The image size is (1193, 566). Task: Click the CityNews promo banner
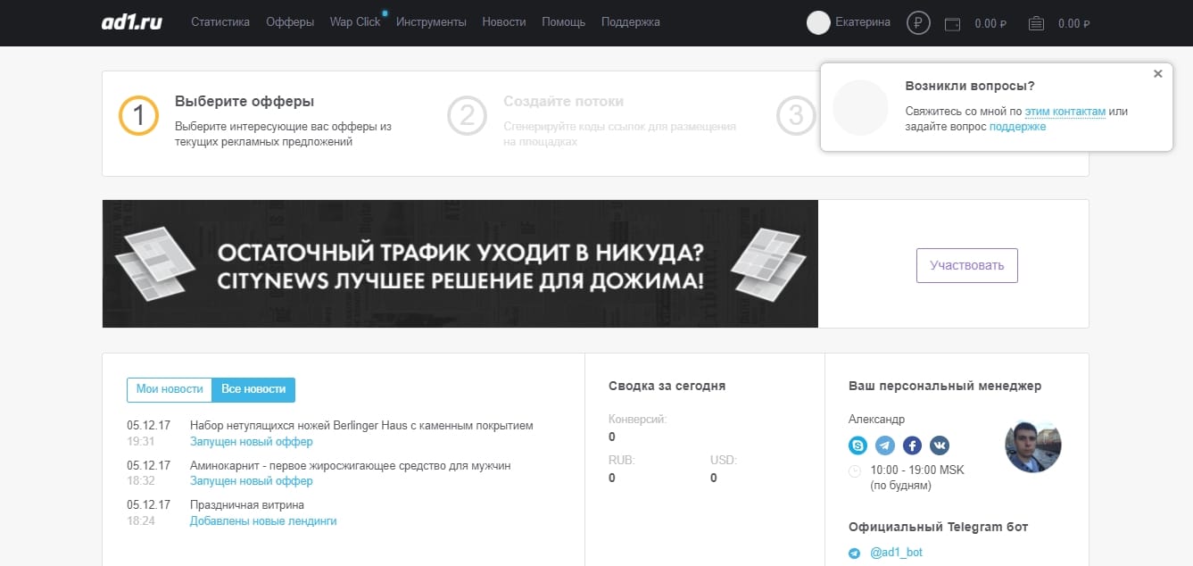coord(460,263)
